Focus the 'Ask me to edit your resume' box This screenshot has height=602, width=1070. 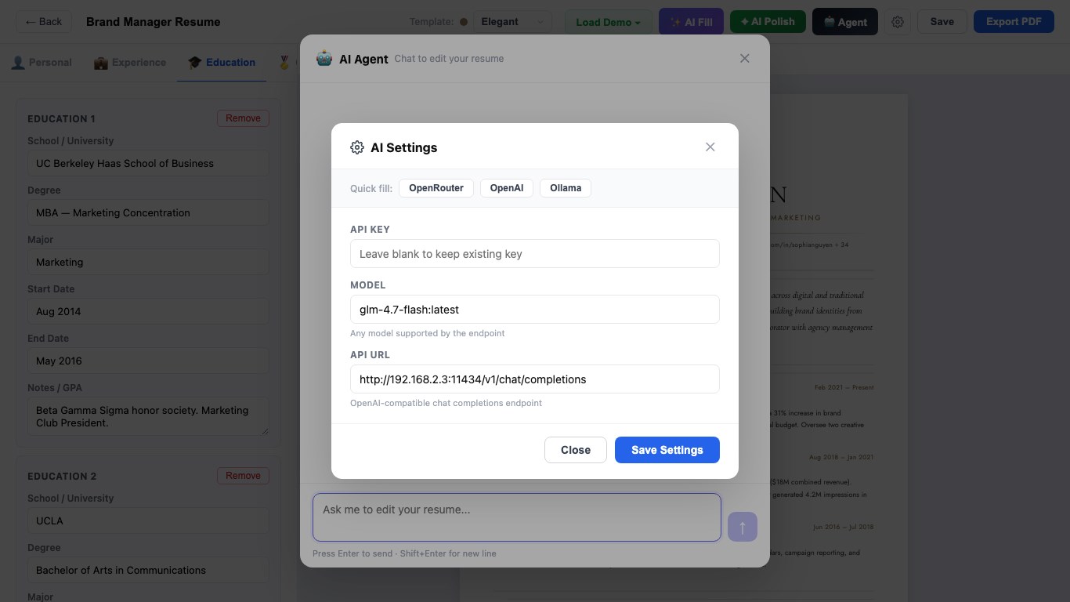point(517,517)
